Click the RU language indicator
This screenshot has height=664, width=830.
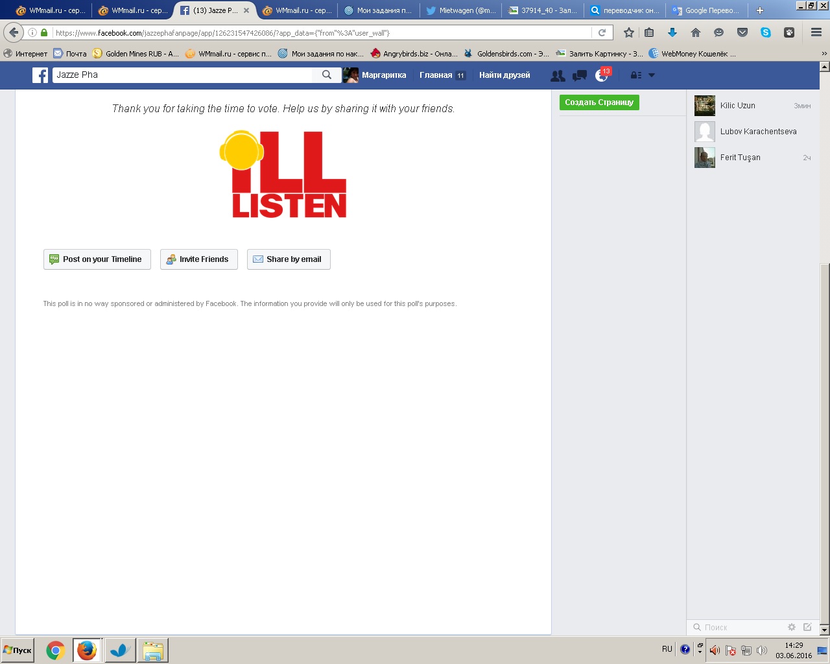coord(667,649)
